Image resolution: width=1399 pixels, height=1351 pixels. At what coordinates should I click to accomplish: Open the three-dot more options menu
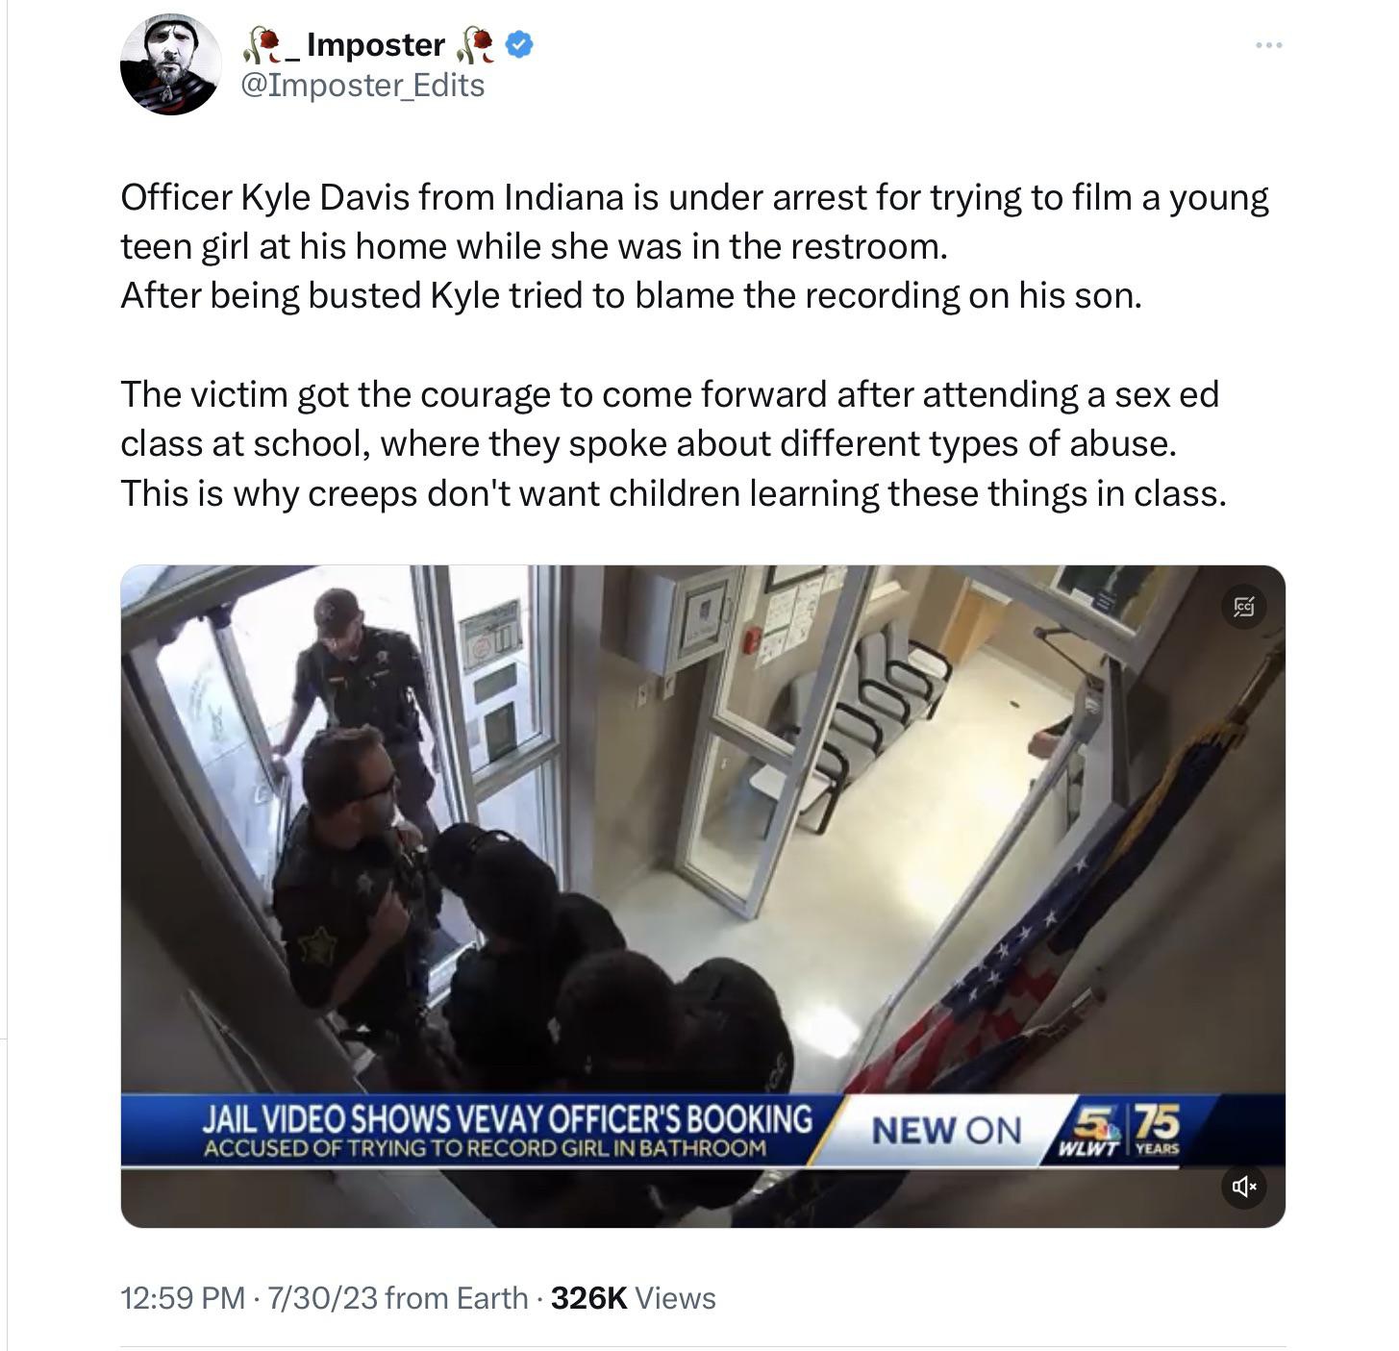pyautogui.click(x=1268, y=45)
